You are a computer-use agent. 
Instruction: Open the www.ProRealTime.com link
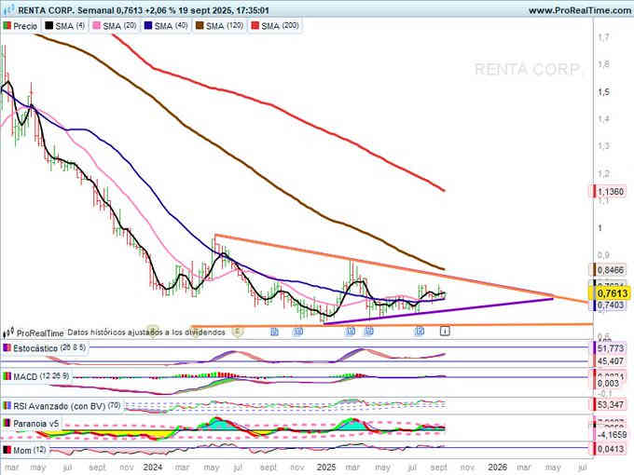(581, 10)
